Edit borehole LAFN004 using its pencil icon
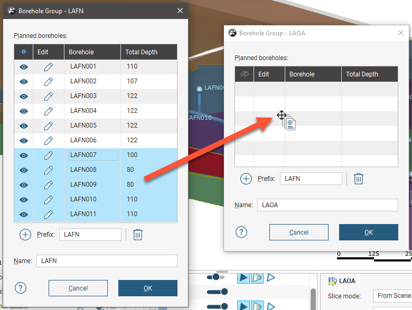This screenshot has height=310, width=412. (x=48, y=111)
